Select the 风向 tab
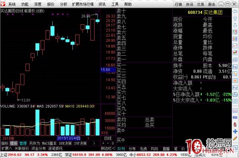 tap(155, 149)
